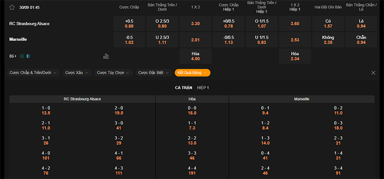The image size is (384, 179).
Task: Choose both teams score Có 1.57
Action: [328, 24]
